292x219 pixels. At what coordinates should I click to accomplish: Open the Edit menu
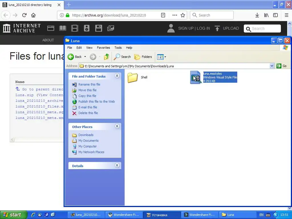point(79,48)
